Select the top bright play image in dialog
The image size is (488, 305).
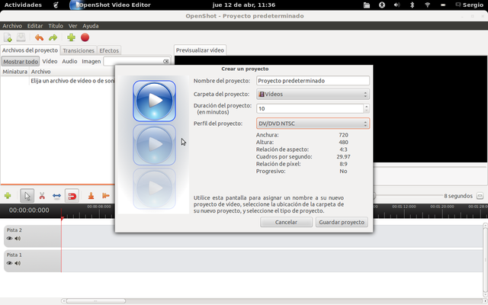point(154,101)
